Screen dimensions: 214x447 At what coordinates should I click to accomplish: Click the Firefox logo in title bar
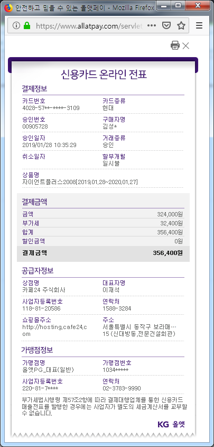point(9,8)
